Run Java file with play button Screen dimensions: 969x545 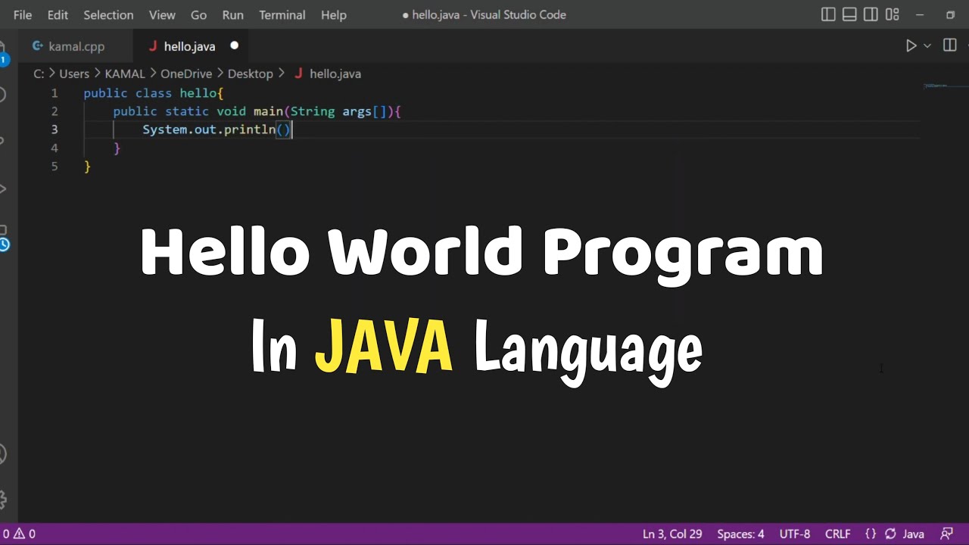pos(911,46)
